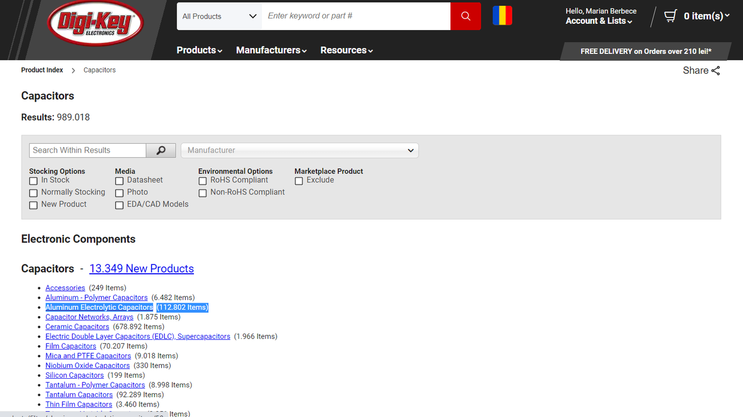Open Niobium Oxide Capacitors link
Viewport: 743px width, 417px height.
(88, 365)
